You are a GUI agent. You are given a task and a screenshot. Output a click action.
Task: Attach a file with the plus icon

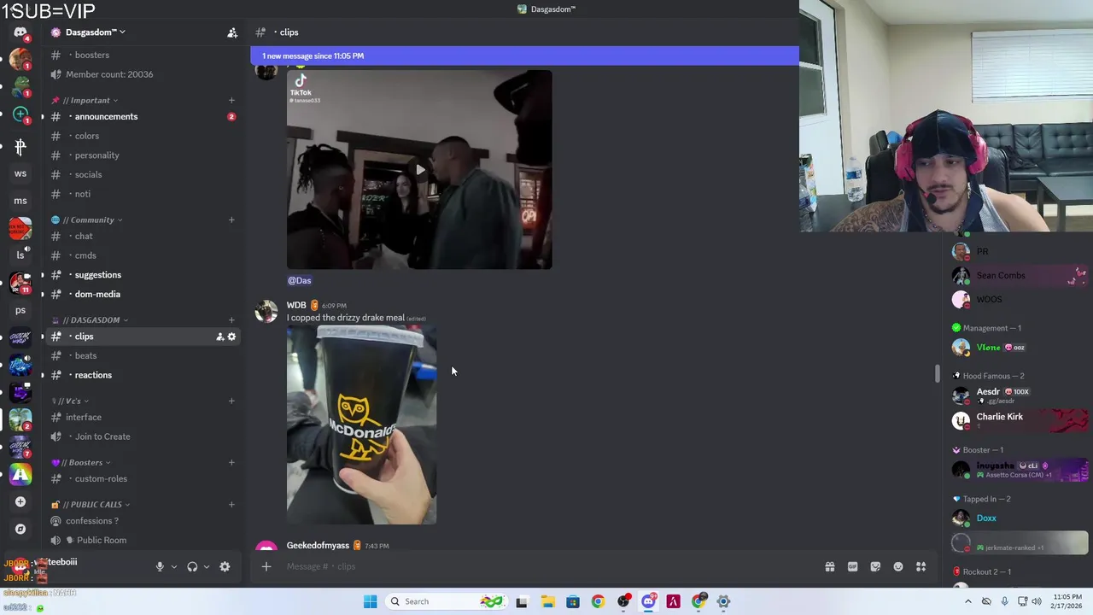click(x=266, y=566)
